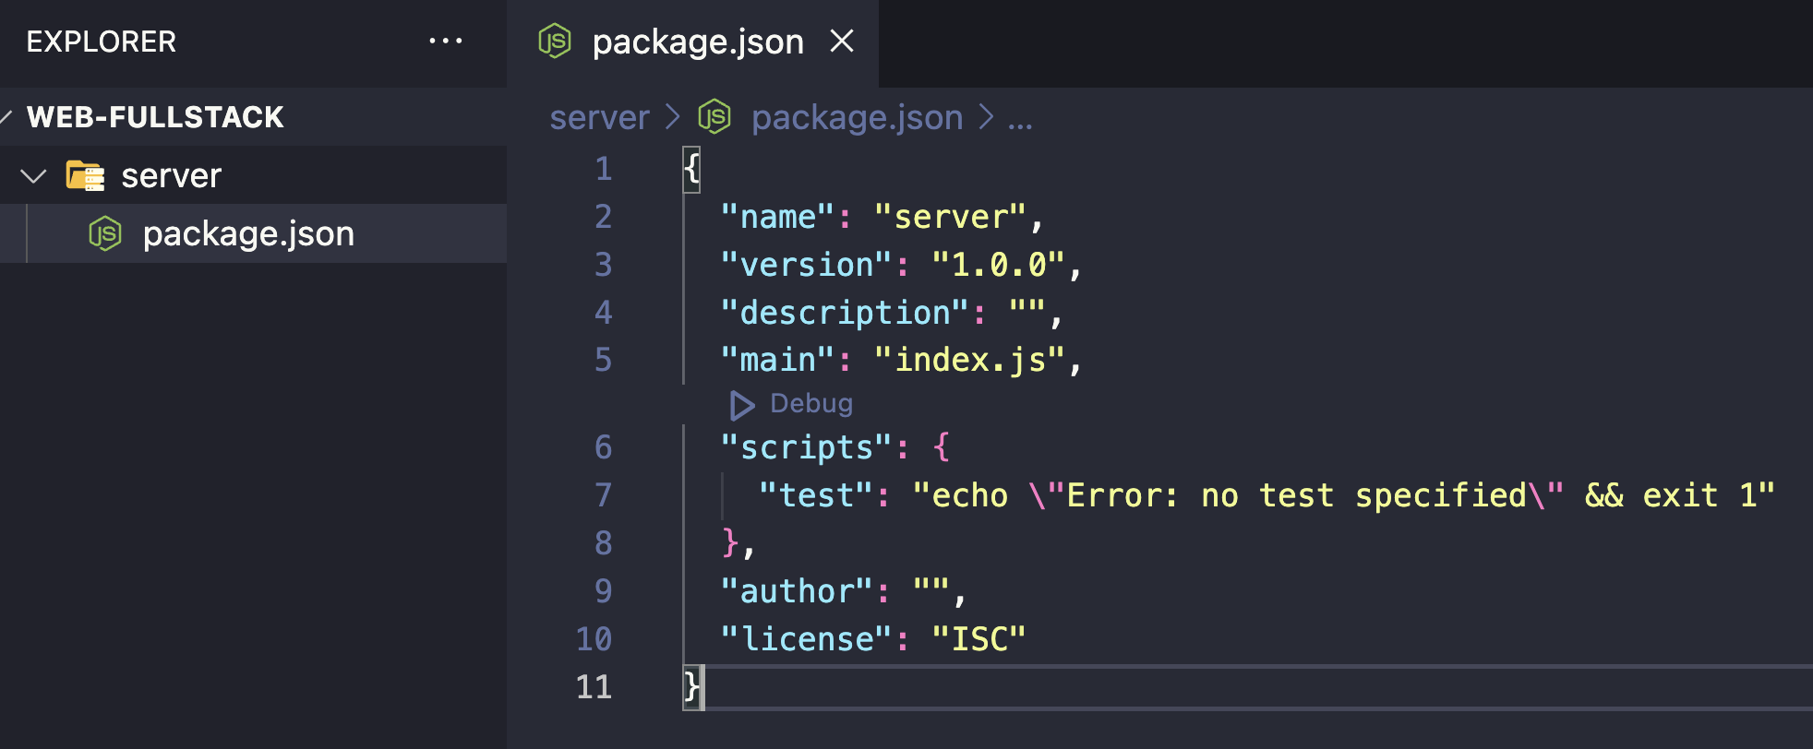
Task: Close the package.json editor tab
Action: [842, 42]
